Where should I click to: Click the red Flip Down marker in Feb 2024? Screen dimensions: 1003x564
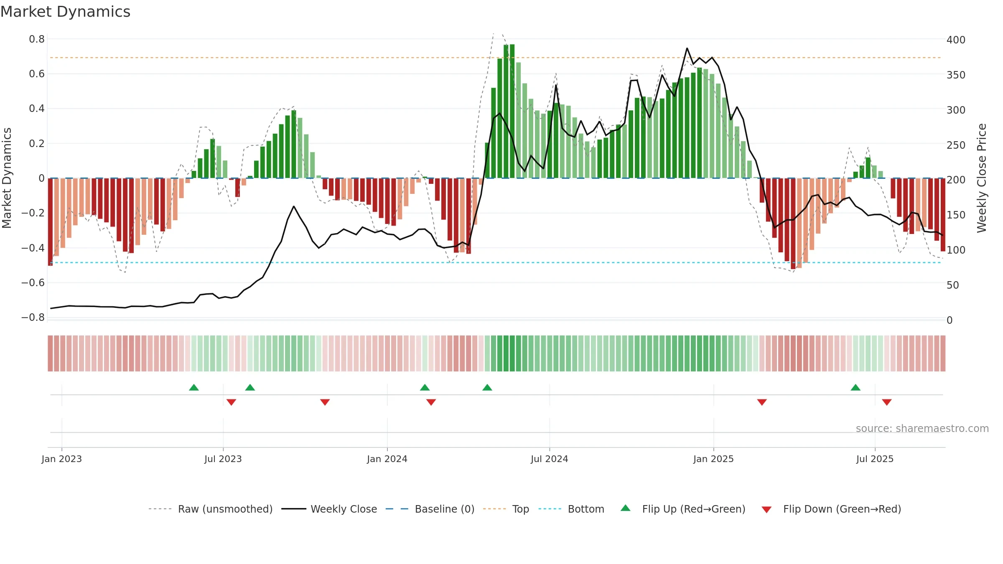[x=431, y=402]
